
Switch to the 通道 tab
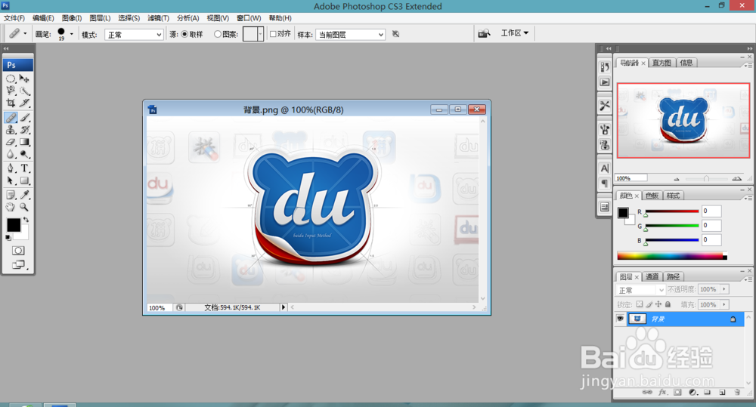(x=652, y=276)
